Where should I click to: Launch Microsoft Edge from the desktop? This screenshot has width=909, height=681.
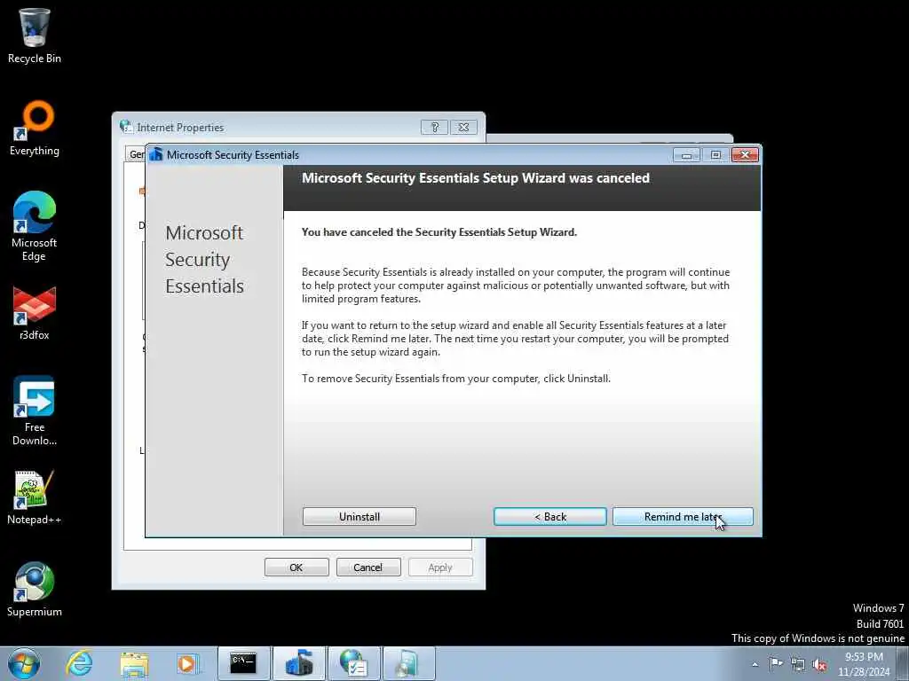coord(35,226)
